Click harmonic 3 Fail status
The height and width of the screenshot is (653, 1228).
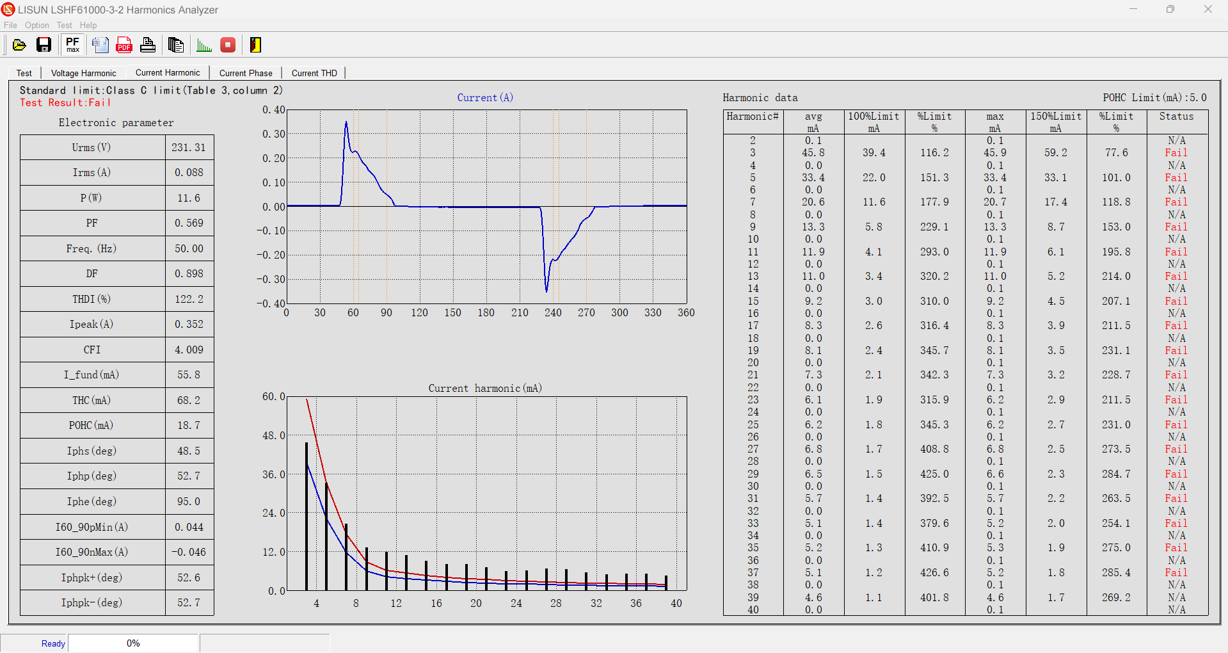click(x=1176, y=152)
